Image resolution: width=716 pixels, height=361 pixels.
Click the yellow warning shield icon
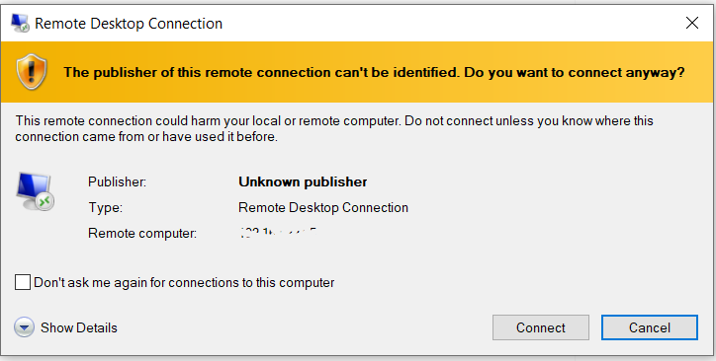tap(32, 72)
